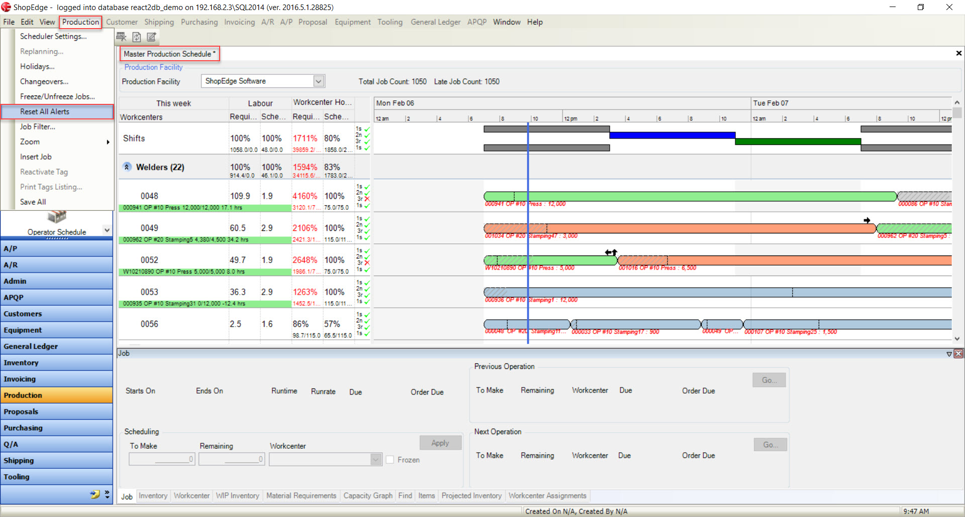Collapse the Welders (22) group chevron

pos(127,167)
